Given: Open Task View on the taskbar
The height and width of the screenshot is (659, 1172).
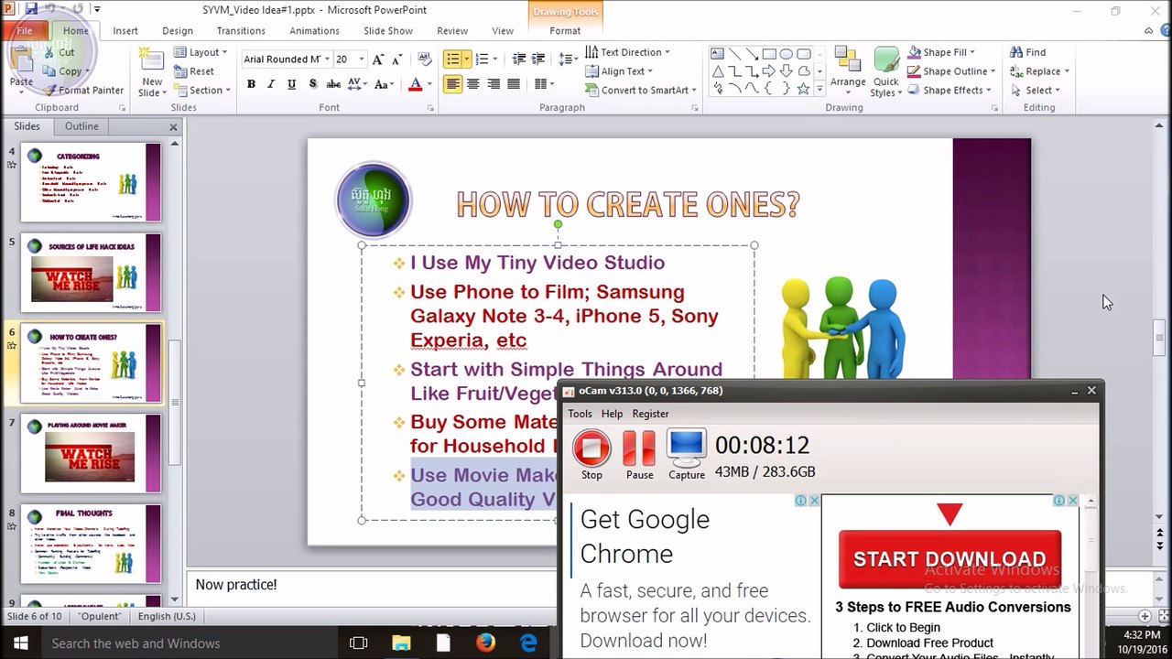Looking at the screenshot, I should pyautogui.click(x=358, y=643).
